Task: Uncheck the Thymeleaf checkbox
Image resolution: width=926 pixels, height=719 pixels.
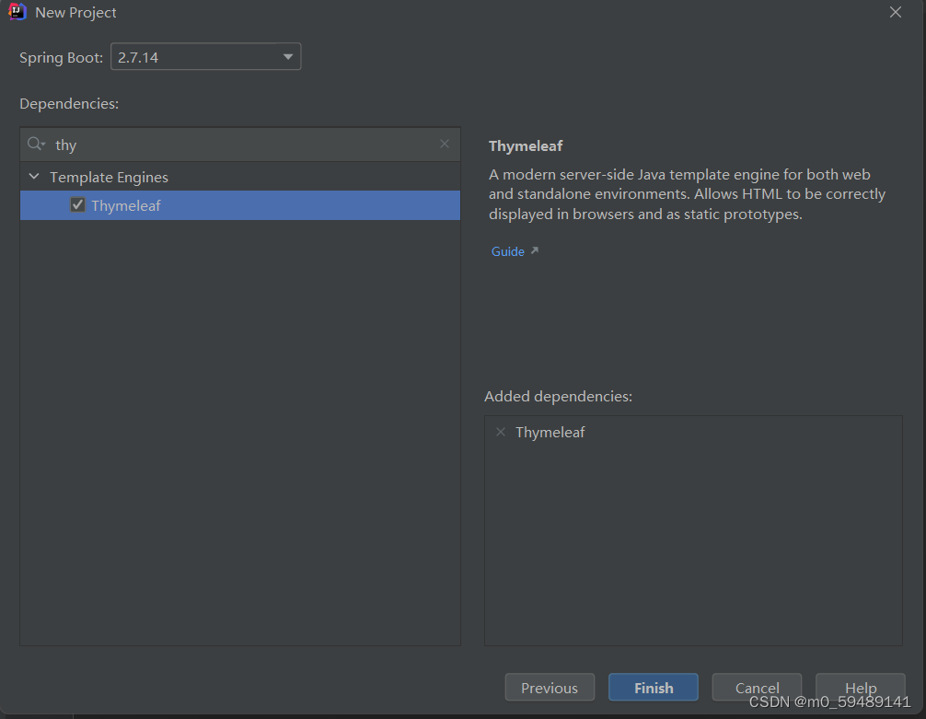Action: click(x=77, y=205)
